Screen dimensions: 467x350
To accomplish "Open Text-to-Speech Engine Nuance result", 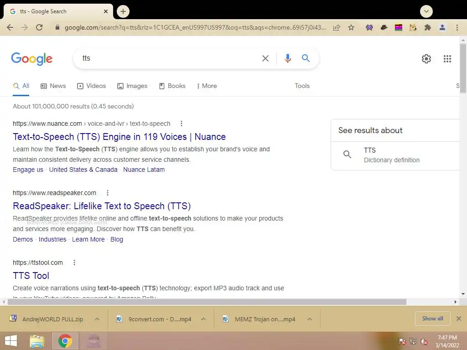I will (119, 137).
